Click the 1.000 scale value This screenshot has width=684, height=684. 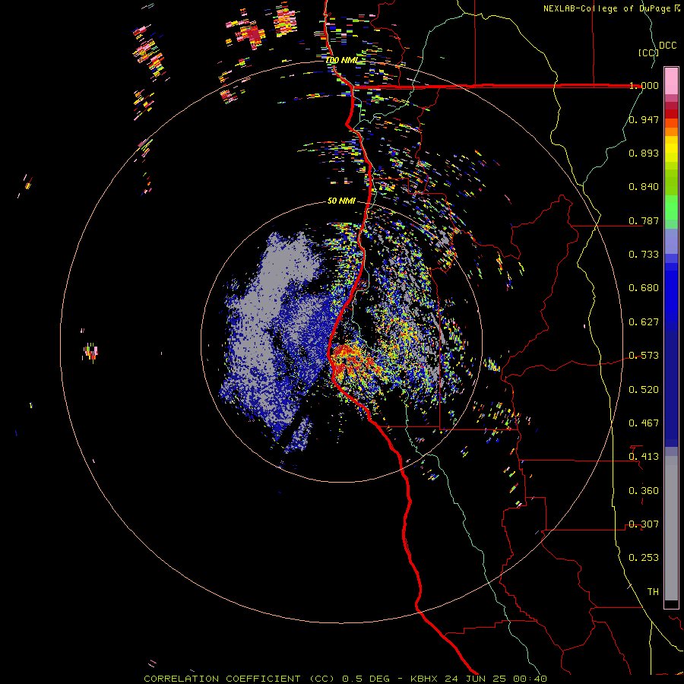644,85
